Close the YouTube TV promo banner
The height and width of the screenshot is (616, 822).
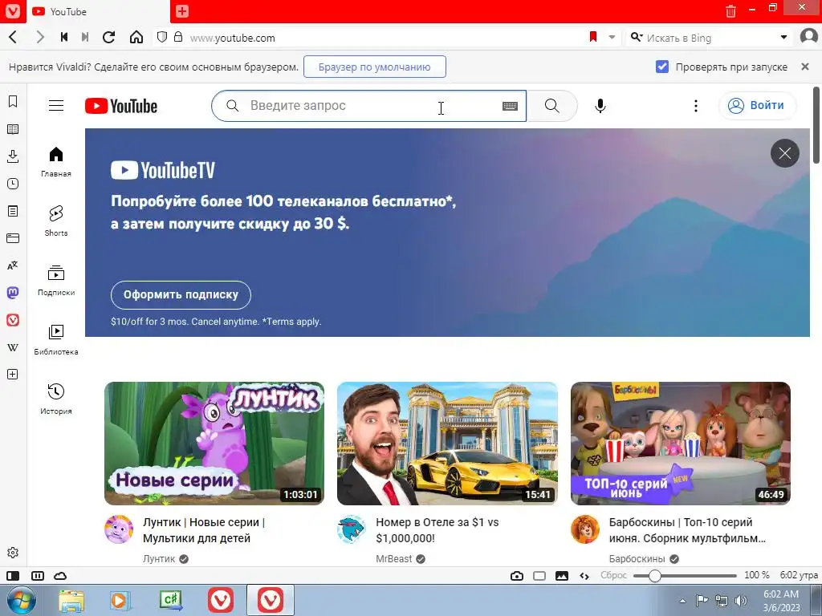coord(785,153)
